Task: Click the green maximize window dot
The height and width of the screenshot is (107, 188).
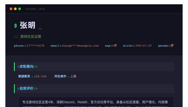Action: point(20,9)
